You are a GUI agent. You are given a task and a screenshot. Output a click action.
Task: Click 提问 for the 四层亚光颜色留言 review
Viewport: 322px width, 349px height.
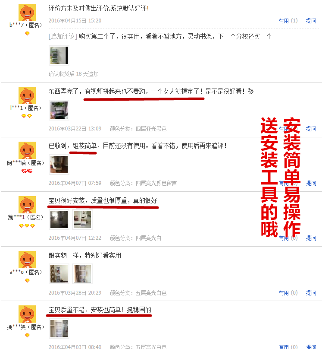(311, 183)
